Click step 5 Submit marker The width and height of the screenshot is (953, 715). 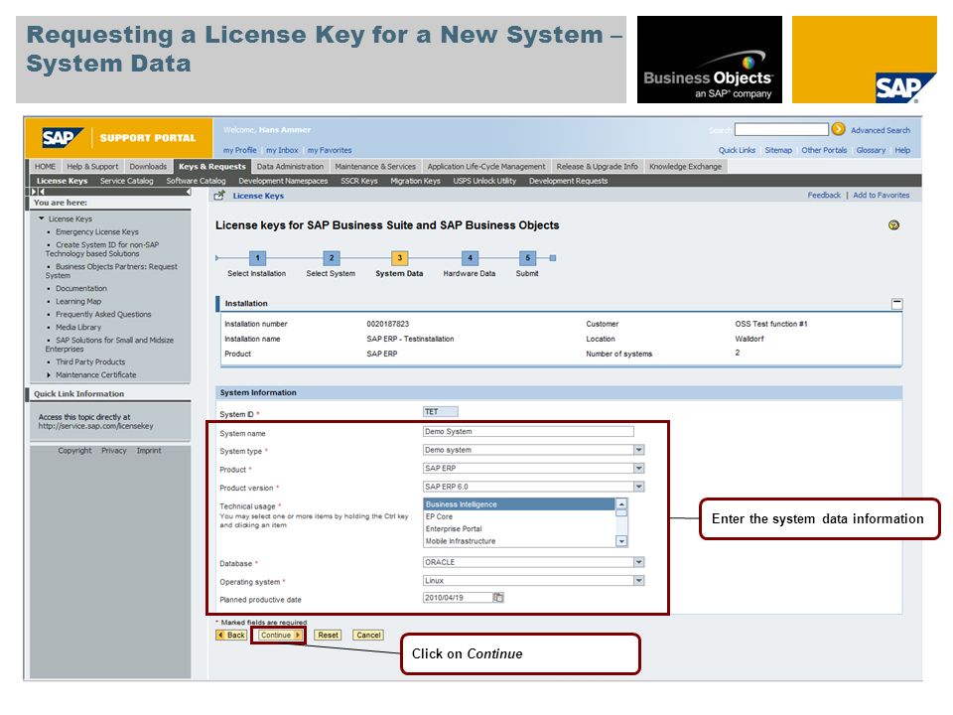tap(527, 258)
